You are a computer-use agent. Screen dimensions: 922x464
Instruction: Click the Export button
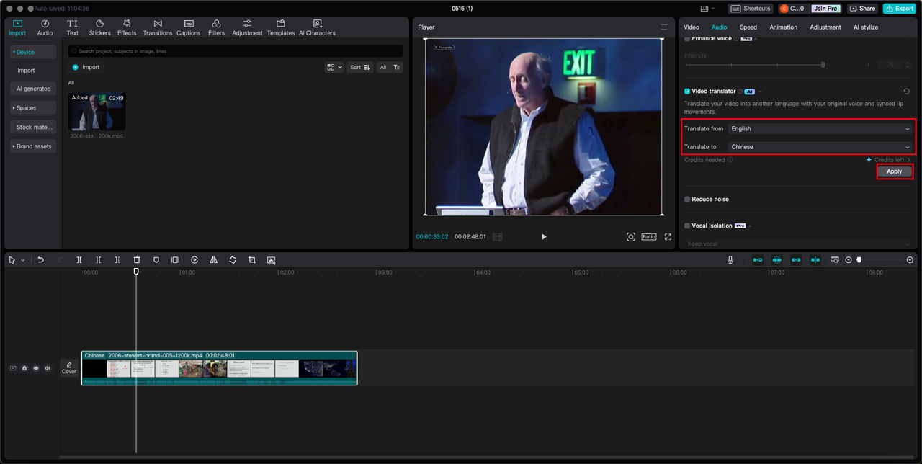tap(900, 9)
